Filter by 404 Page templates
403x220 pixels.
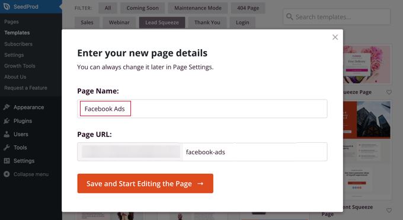coord(248,8)
